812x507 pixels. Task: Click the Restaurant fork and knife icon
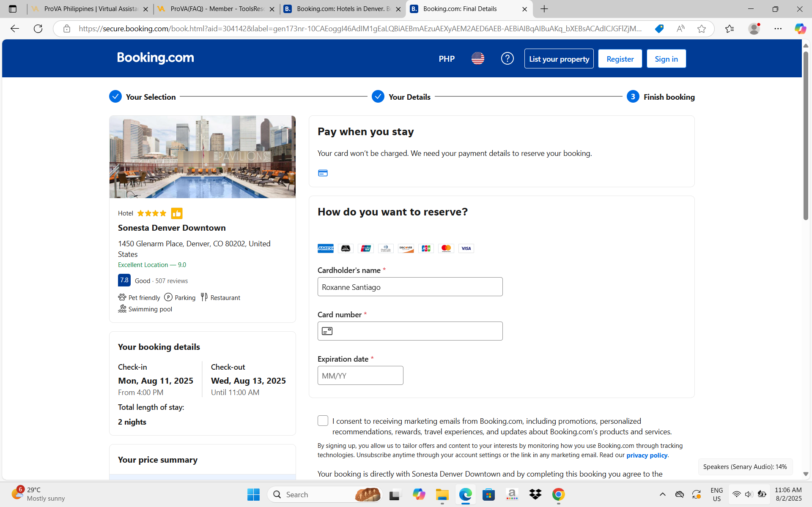204,297
